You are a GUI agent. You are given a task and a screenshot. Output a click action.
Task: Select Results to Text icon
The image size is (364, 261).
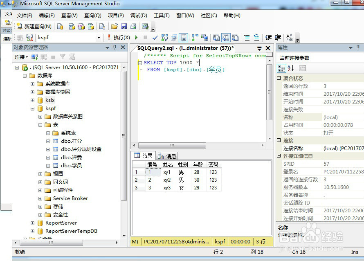tap(216, 38)
